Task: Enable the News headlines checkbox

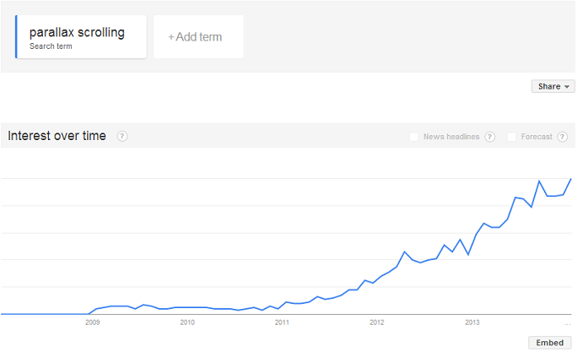Action: point(413,137)
